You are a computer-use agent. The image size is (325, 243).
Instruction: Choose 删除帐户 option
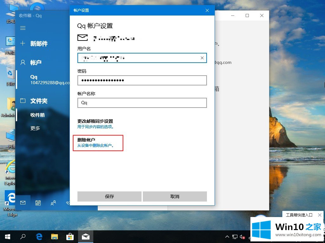[x=86, y=140]
